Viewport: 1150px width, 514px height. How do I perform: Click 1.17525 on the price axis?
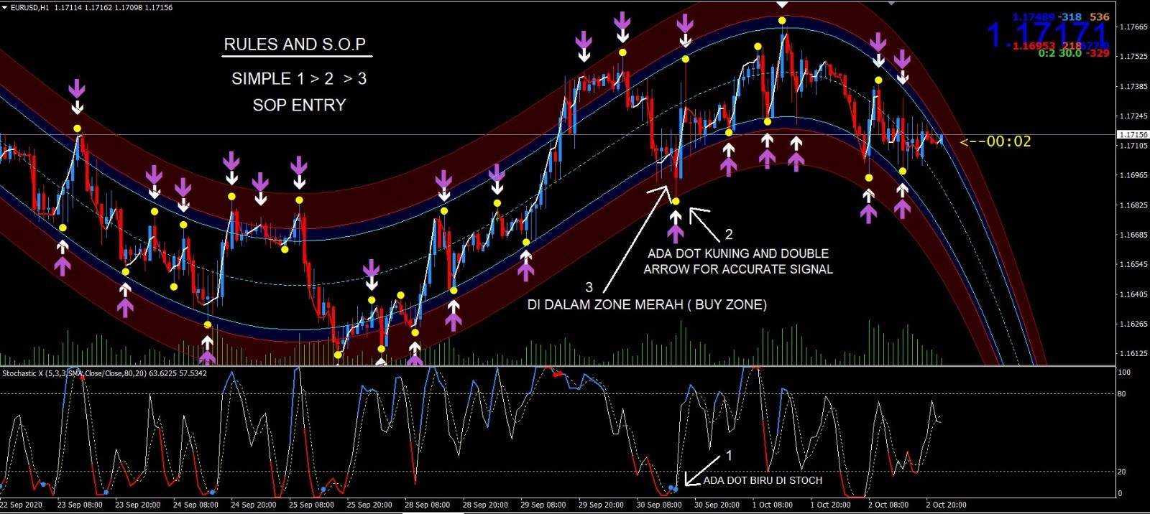(x=1133, y=57)
